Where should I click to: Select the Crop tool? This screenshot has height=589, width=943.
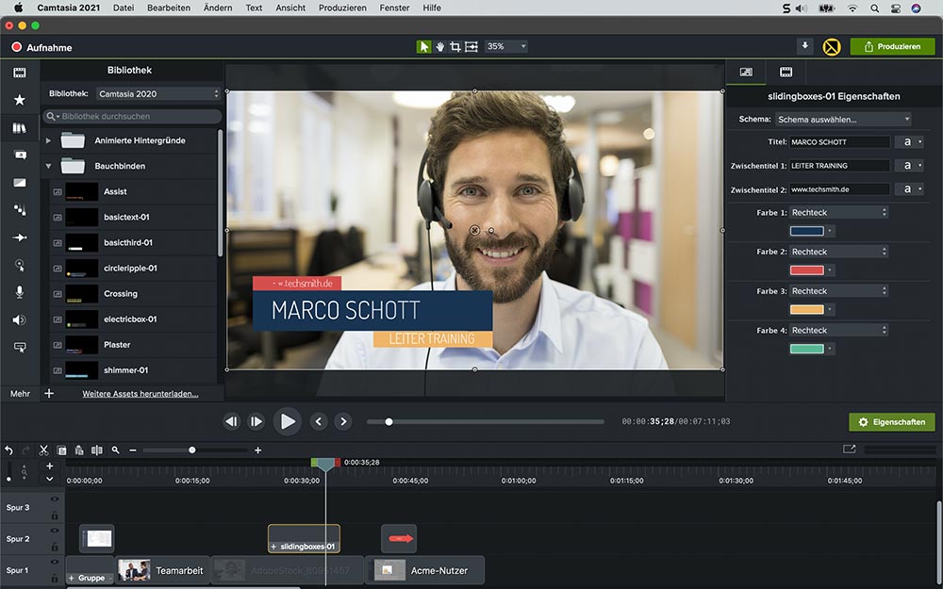(x=455, y=46)
